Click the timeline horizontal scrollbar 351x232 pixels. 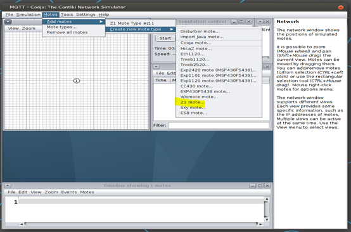coord(141,224)
